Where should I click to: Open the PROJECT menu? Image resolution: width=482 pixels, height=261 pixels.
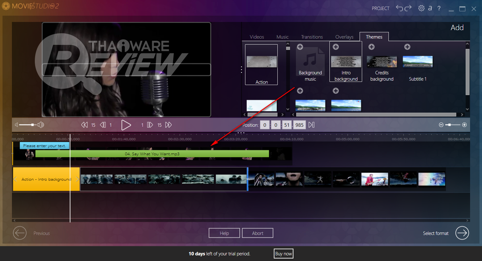(x=381, y=8)
